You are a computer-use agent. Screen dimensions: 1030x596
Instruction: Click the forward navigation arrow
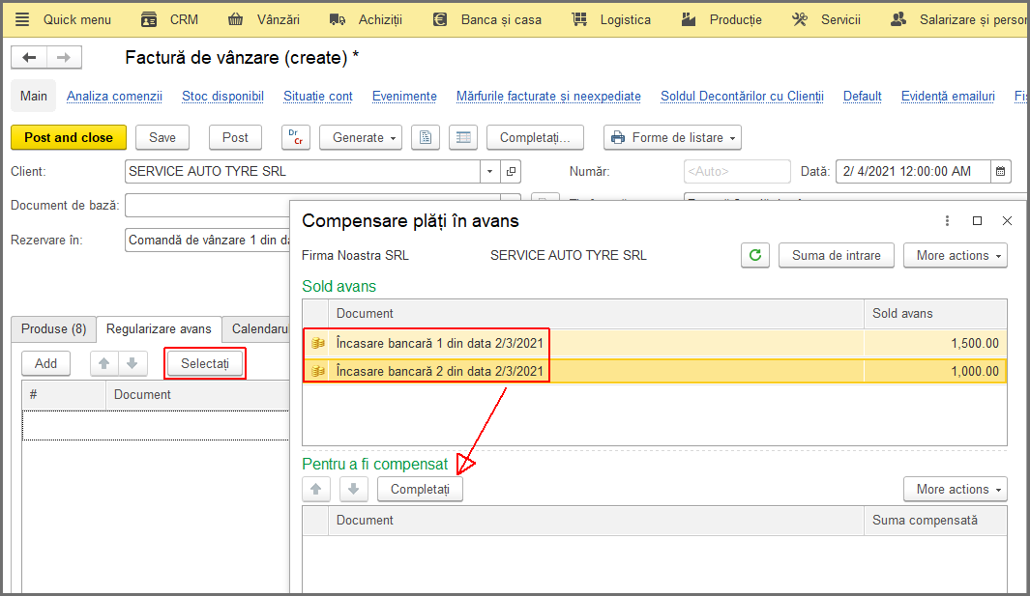(x=64, y=58)
